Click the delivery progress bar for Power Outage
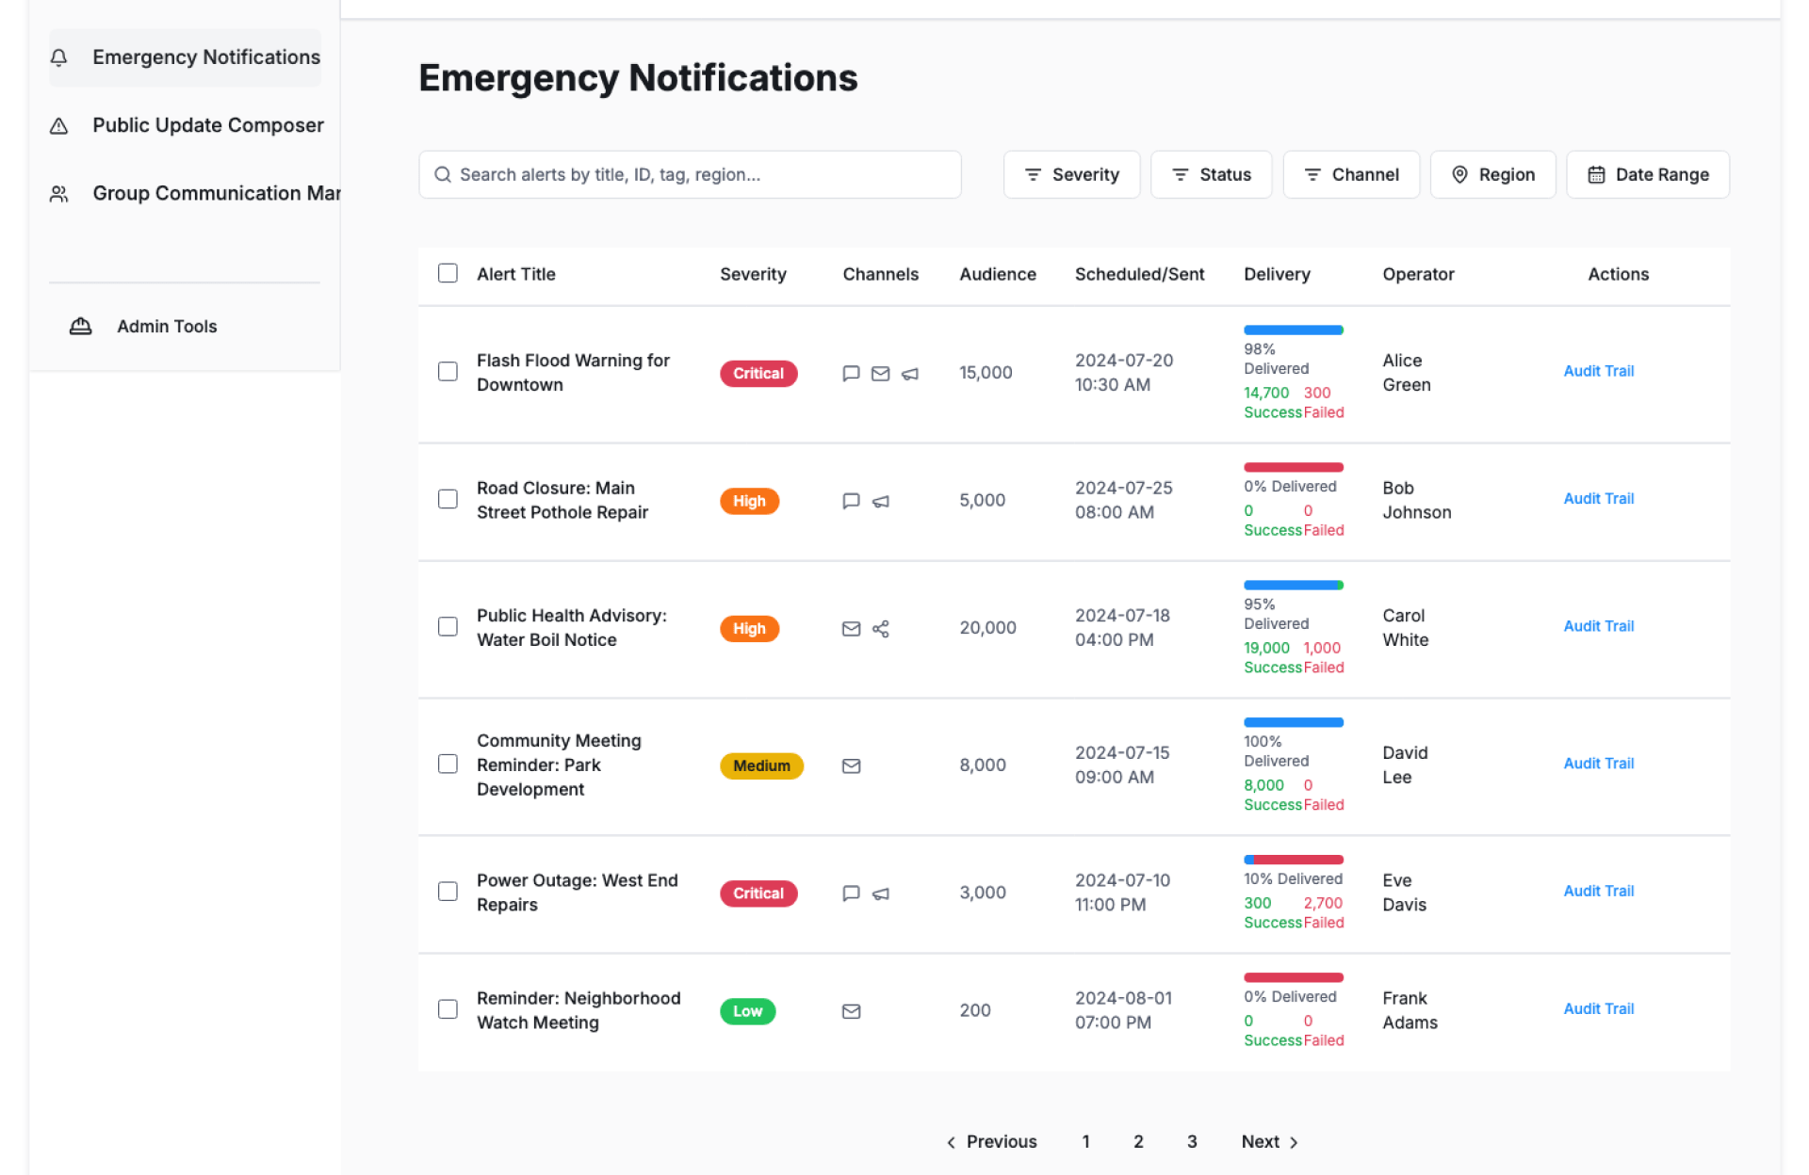 [1293, 860]
